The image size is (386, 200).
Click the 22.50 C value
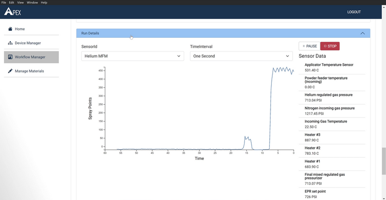[x=311, y=127]
